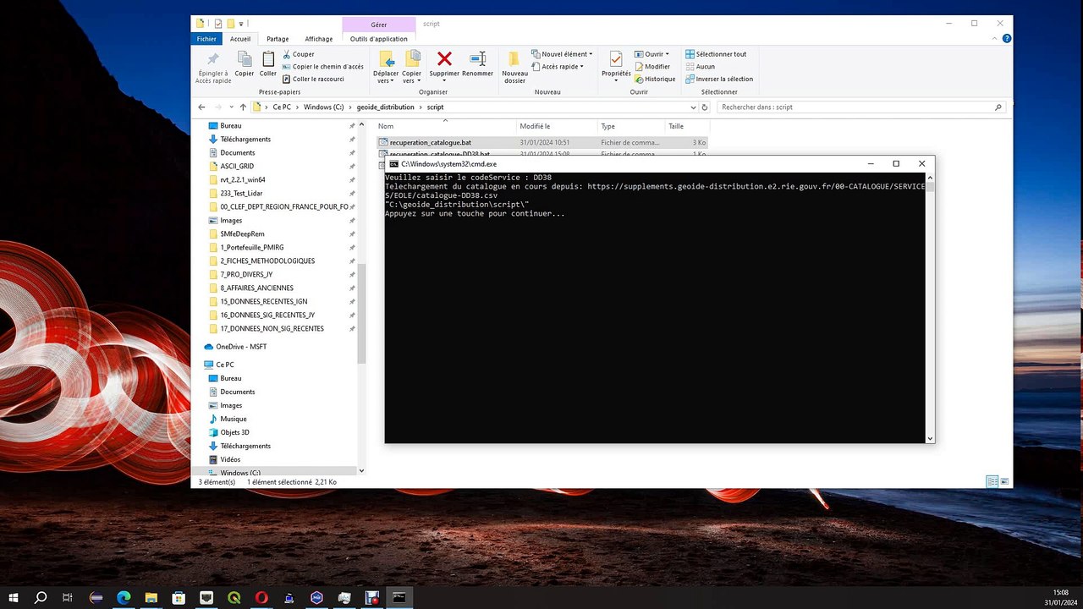The width and height of the screenshot is (1083, 609).
Task: Open QGIS from the taskbar
Action: click(234, 597)
